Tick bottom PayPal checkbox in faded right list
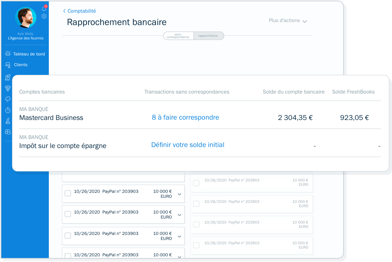 coord(196,245)
